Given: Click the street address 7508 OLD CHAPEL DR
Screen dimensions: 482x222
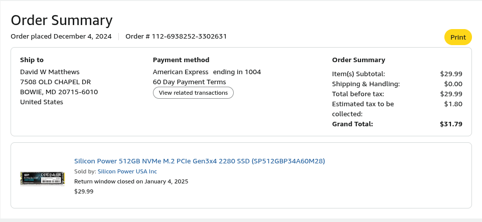Looking at the screenshot, I should 55,82.
